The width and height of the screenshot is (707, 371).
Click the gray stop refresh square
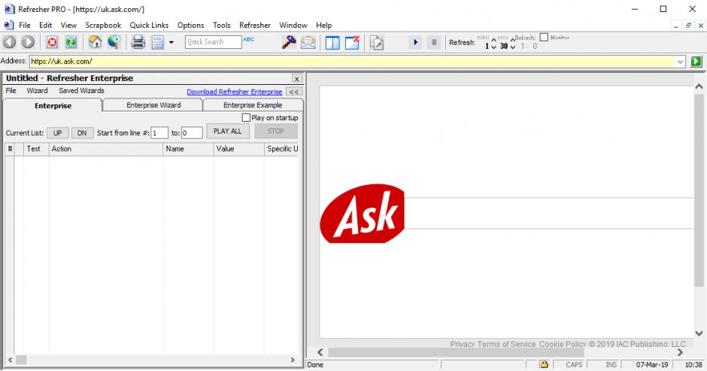click(434, 42)
